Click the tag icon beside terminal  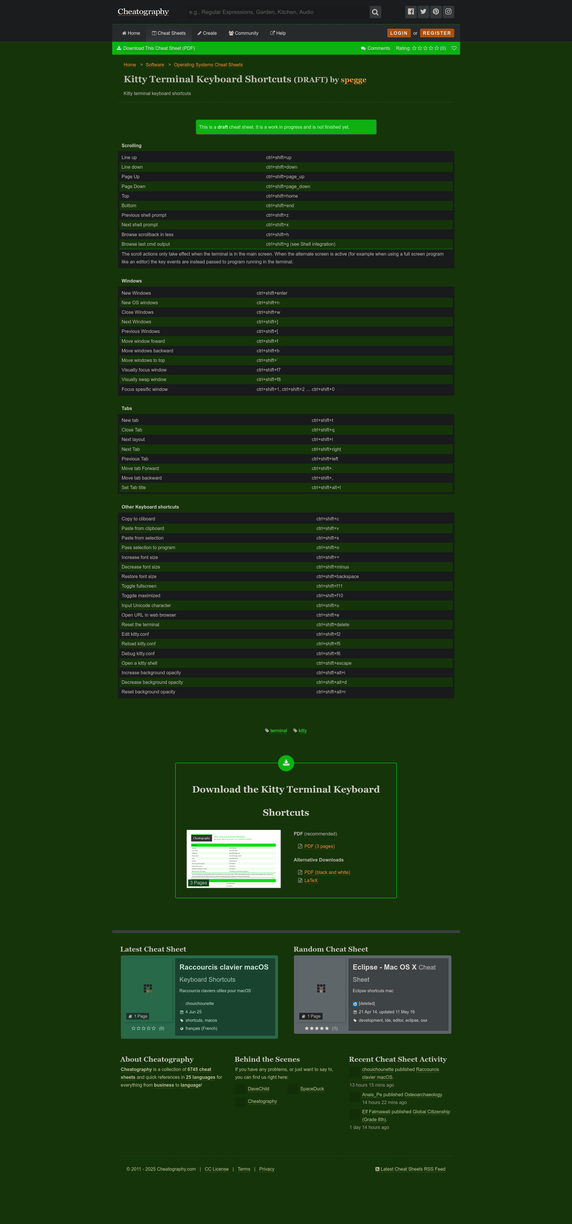pos(267,730)
